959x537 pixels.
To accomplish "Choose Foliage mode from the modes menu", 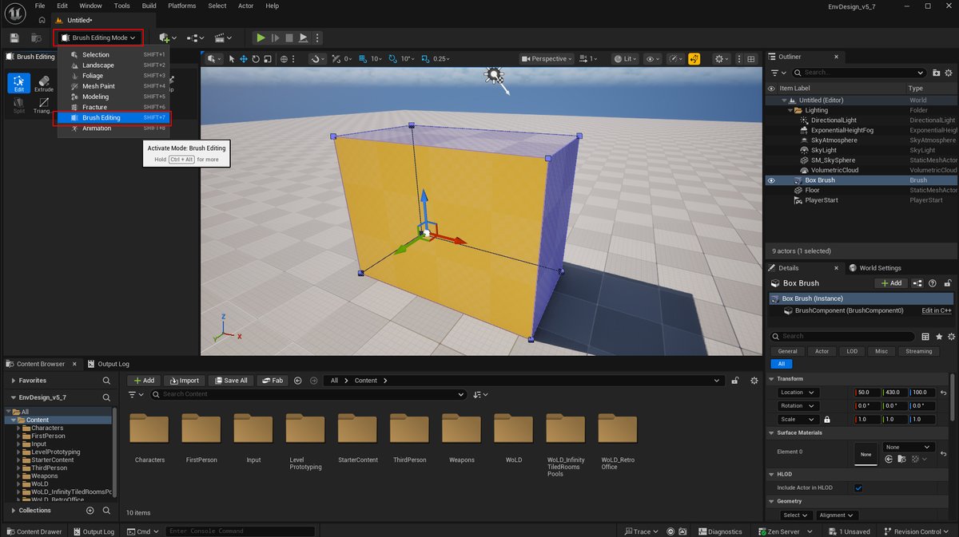I will tap(114, 76).
